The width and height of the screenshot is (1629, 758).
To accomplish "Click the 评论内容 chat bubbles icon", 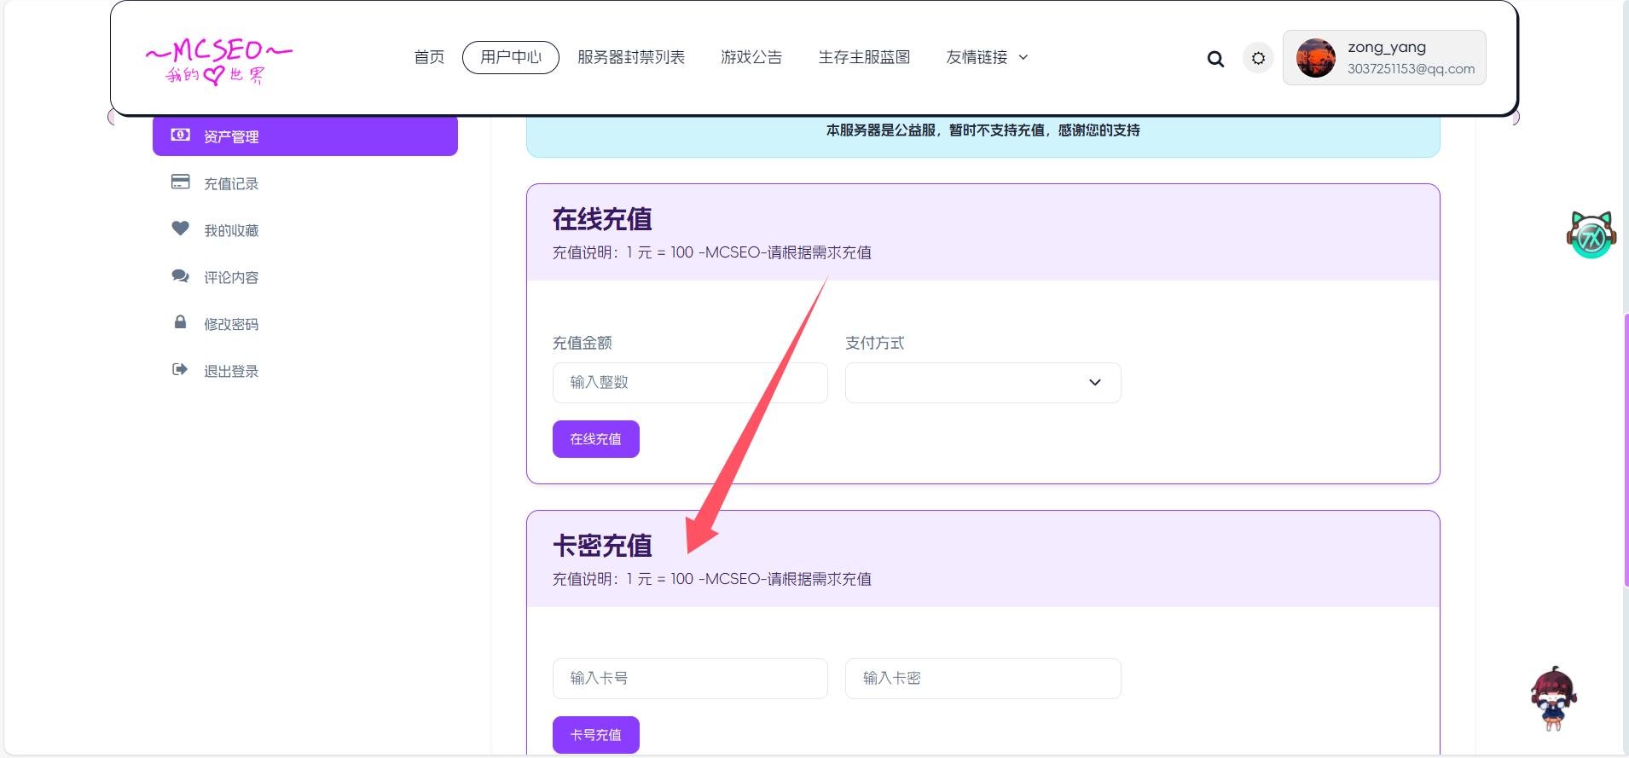I will coord(180,275).
